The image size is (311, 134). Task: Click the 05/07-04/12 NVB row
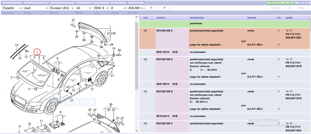point(225,52)
